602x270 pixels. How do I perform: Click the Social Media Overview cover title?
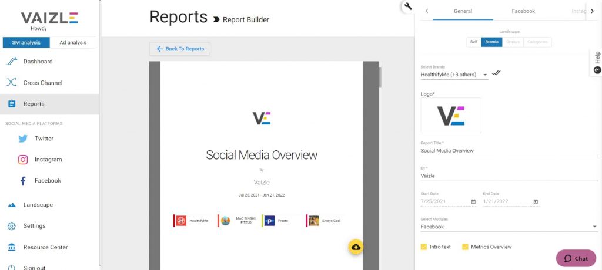(x=262, y=155)
